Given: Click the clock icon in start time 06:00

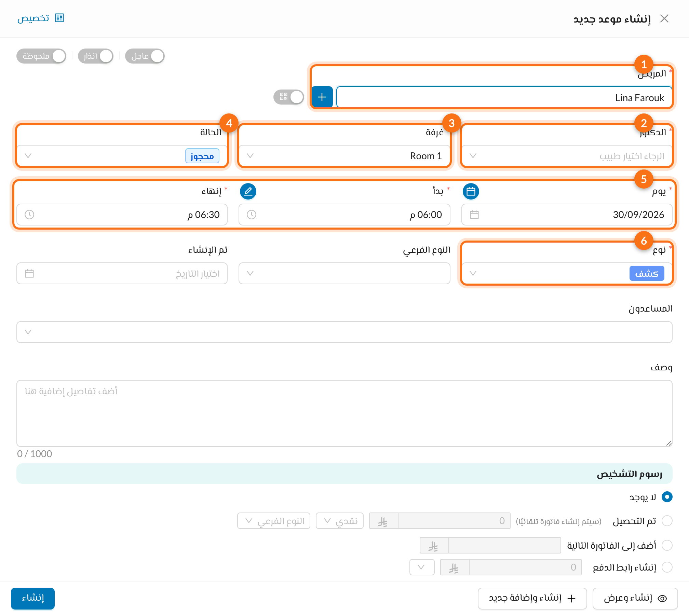Looking at the screenshot, I should pos(252,215).
